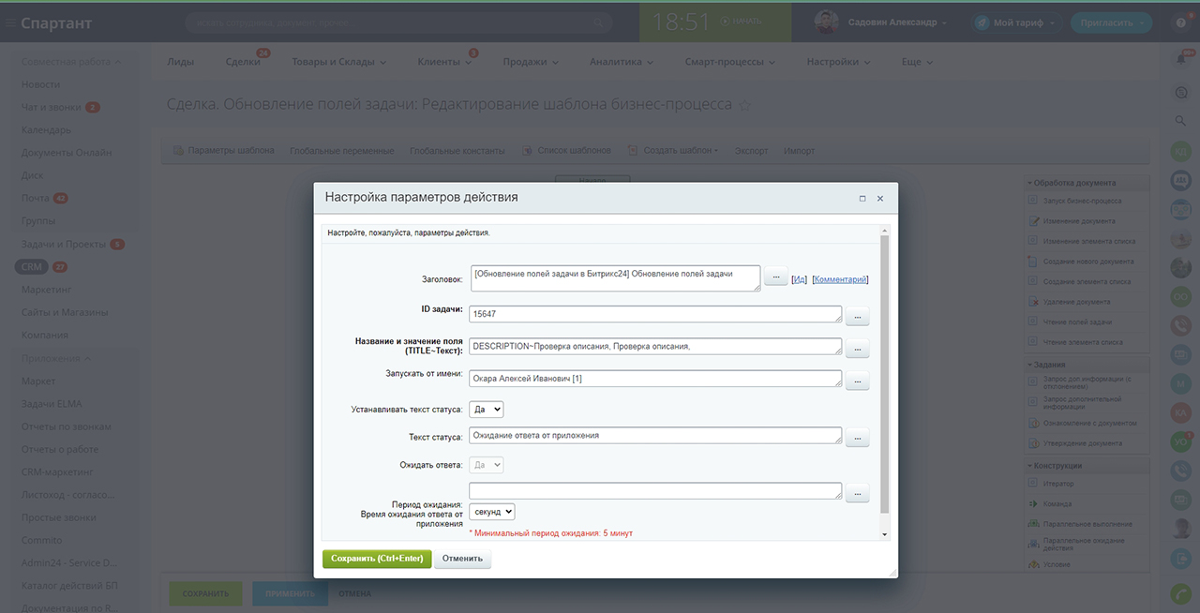Open the Сделки menu item
The width and height of the screenshot is (1200, 613).
[x=243, y=62]
